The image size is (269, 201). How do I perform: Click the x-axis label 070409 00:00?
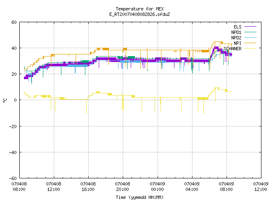point(158,187)
